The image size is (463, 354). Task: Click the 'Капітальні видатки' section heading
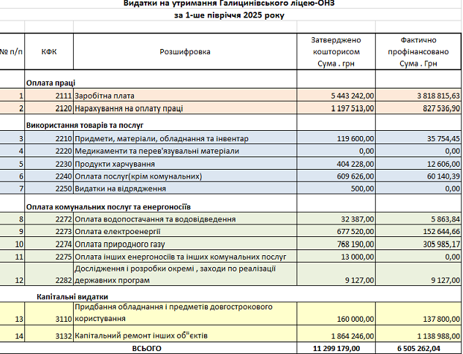[72, 296]
